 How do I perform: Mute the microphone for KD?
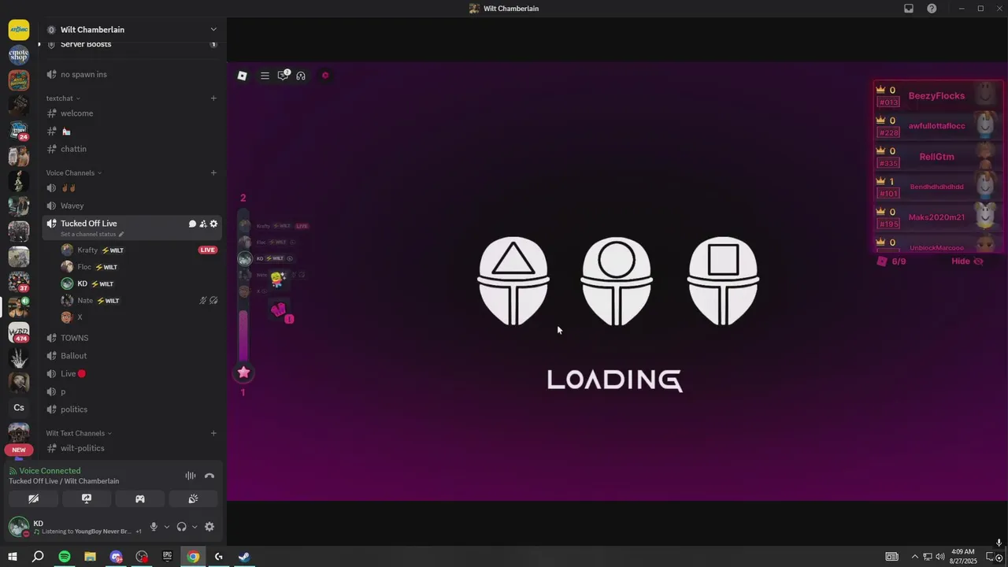154,527
